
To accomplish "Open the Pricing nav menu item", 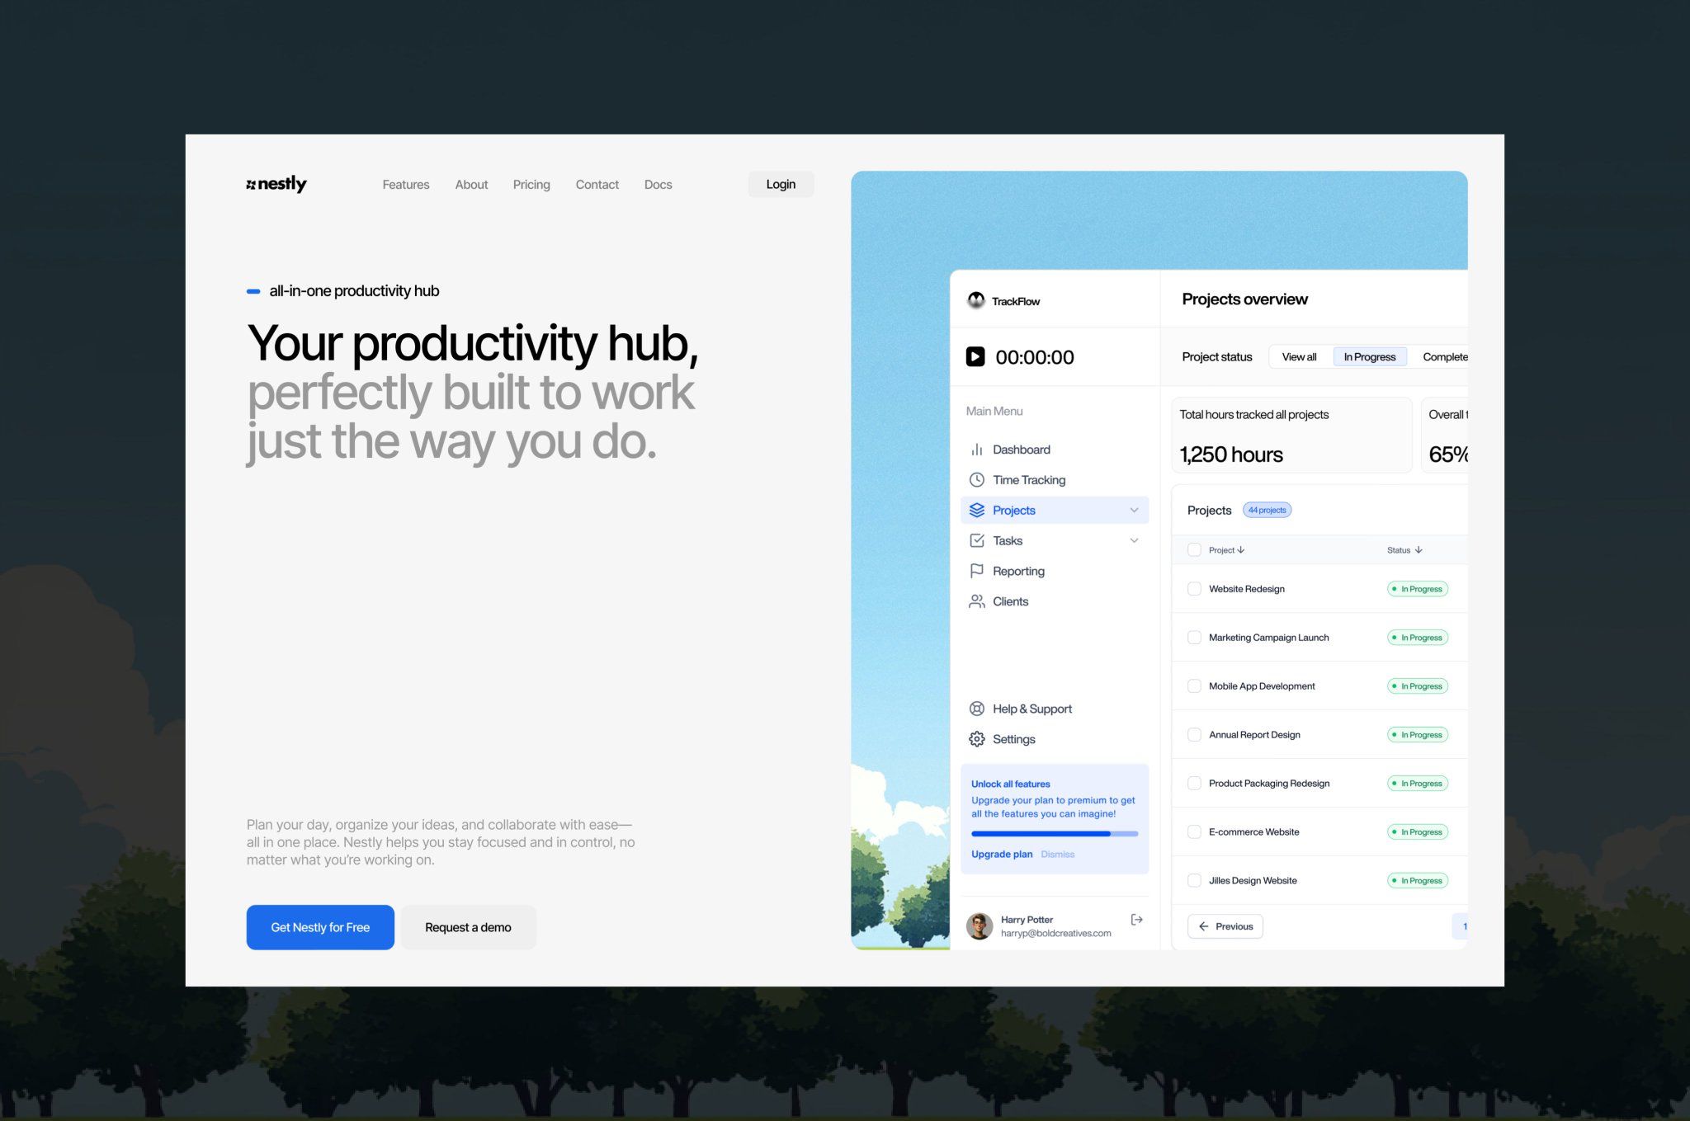I will click(x=531, y=185).
